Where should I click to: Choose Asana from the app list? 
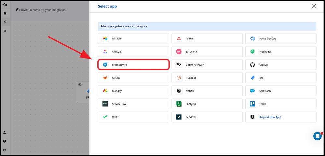[207, 39]
